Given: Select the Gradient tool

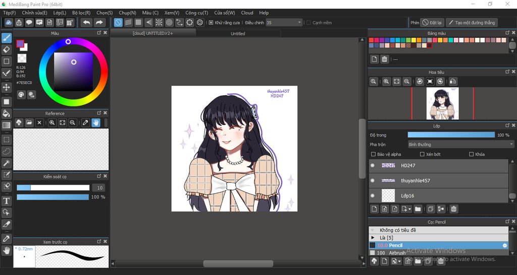Looking at the screenshot, I should (x=6, y=125).
